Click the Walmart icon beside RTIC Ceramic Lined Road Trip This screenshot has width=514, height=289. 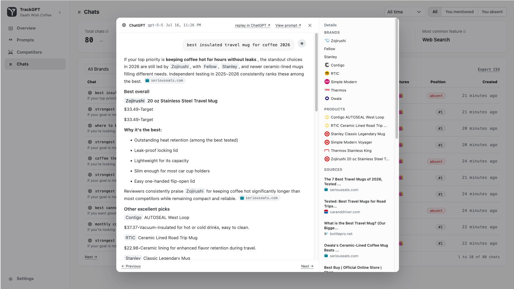pos(327,126)
